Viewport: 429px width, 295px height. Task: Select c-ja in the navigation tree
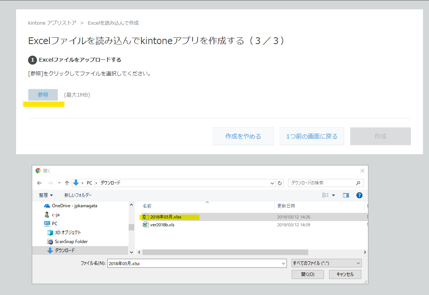(55, 215)
